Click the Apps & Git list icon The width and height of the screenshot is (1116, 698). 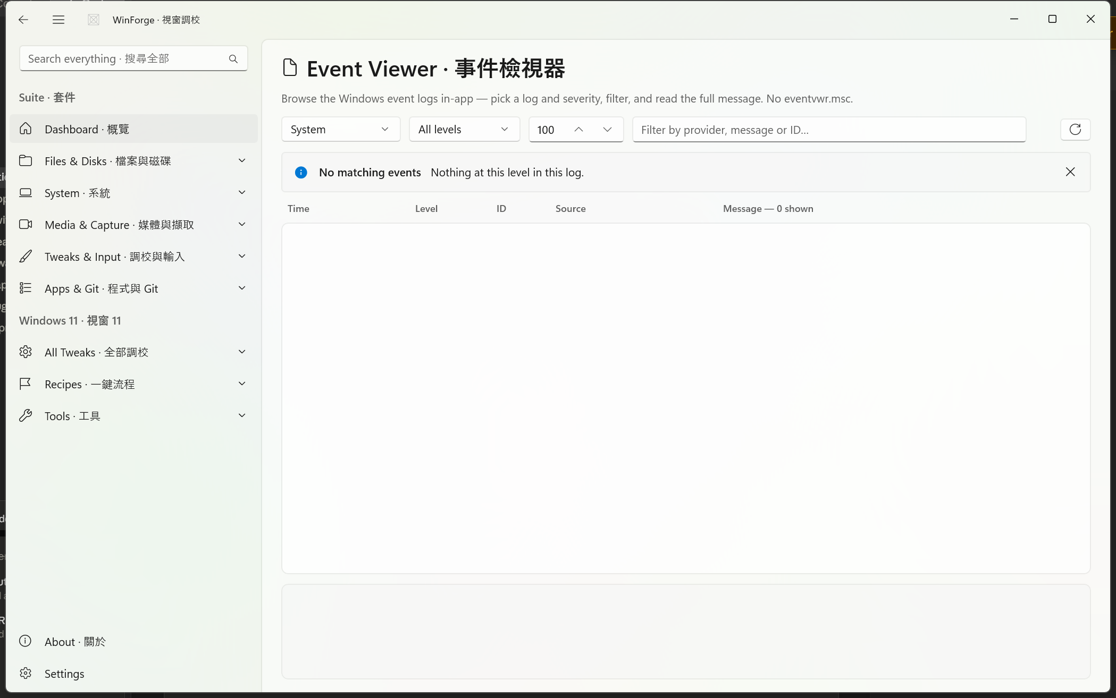[26, 288]
